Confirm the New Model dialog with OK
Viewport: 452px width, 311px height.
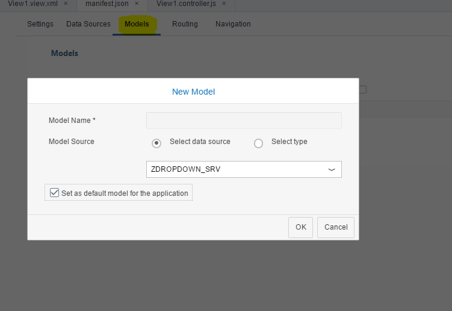(300, 227)
